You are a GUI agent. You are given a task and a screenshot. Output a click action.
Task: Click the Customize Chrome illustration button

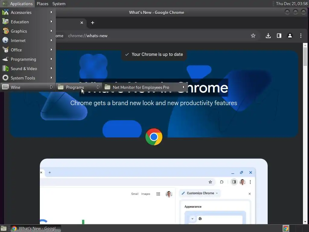point(200,193)
